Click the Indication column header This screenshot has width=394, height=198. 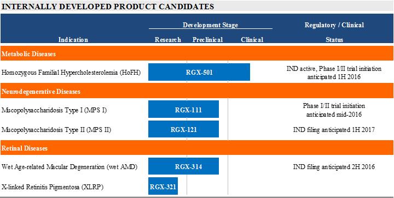click(x=73, y=40)
